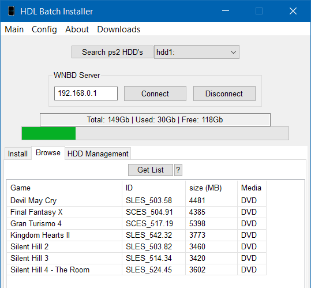
Task: Click ID SLES_524.45
Action: (149, 270)
